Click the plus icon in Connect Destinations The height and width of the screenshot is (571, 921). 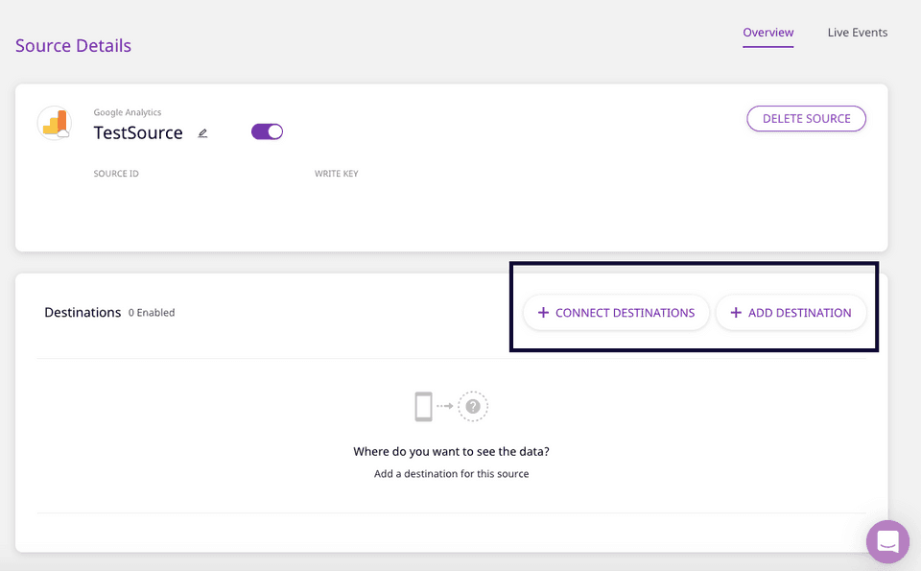tap(543, 313)
